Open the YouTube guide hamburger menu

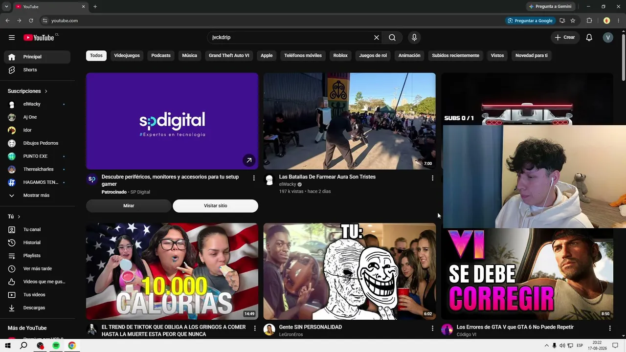coord(12,38)
